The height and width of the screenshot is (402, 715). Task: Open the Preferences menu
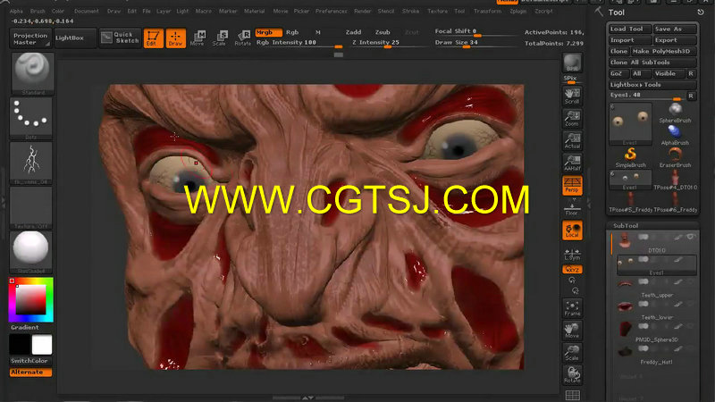pos(331,11)
